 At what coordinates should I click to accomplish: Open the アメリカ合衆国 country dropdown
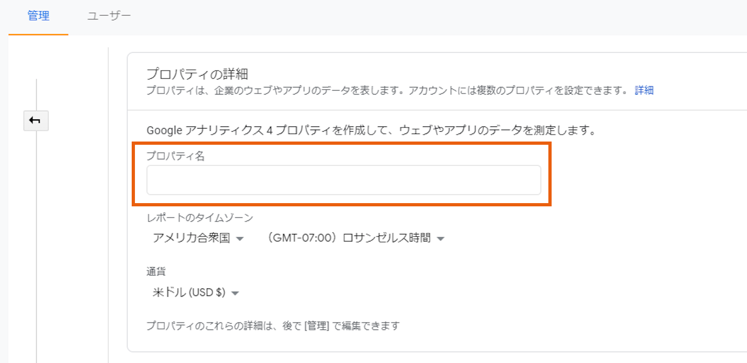(198, 238)
